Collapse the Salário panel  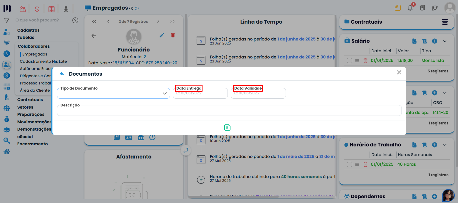pyautogui.click(x=445, y=41)
